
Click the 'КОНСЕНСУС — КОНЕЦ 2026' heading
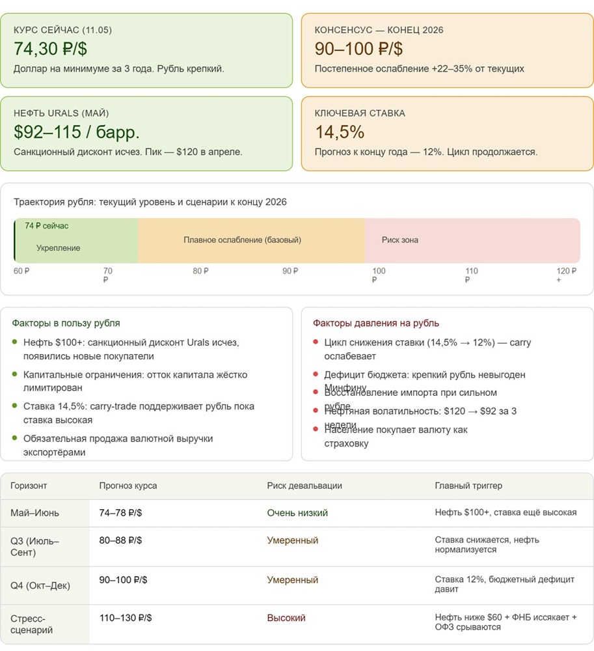(x=379, y=30)
